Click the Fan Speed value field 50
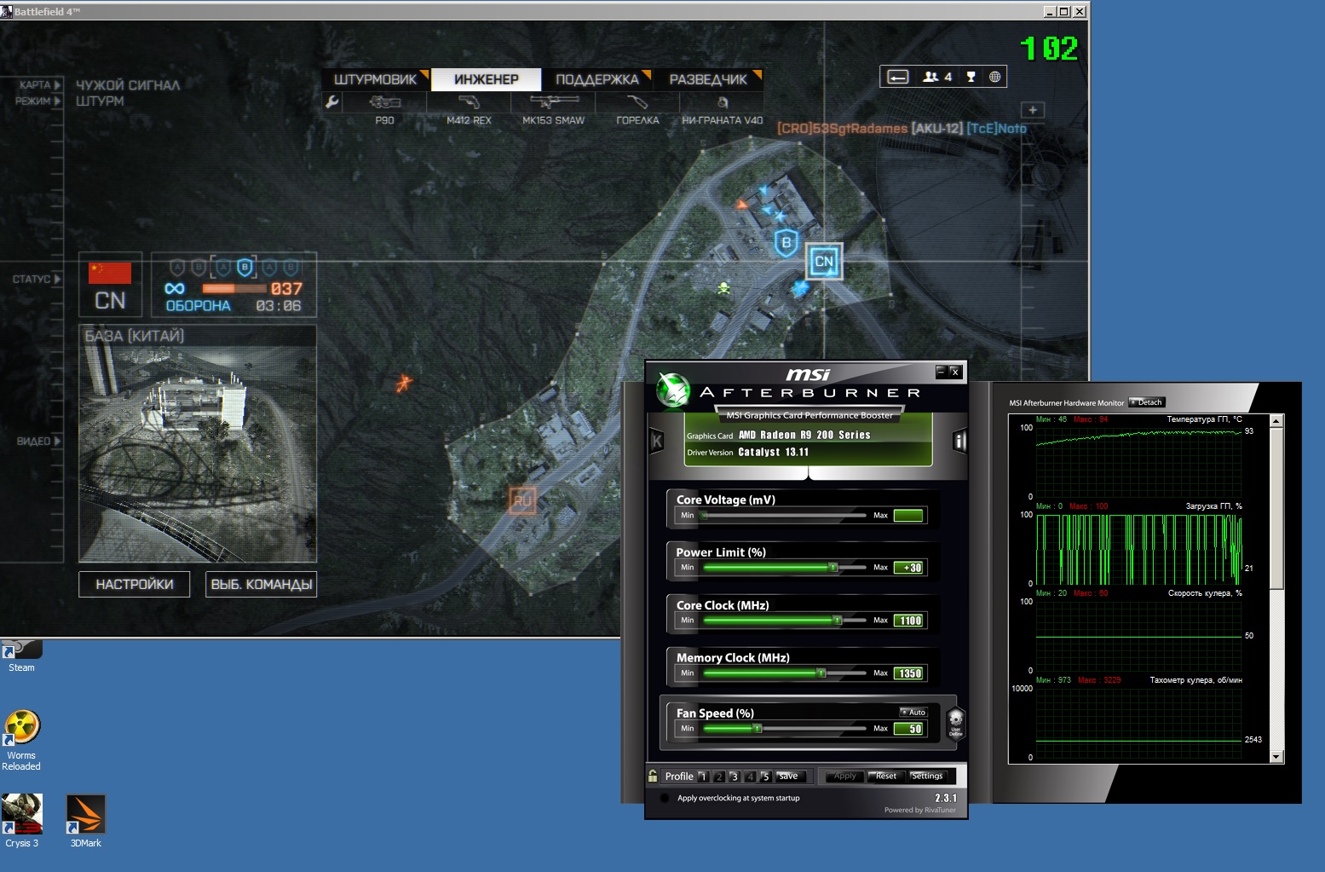Image resolution: width=1325 pixels, height=872 pixels. coord(909,729)
